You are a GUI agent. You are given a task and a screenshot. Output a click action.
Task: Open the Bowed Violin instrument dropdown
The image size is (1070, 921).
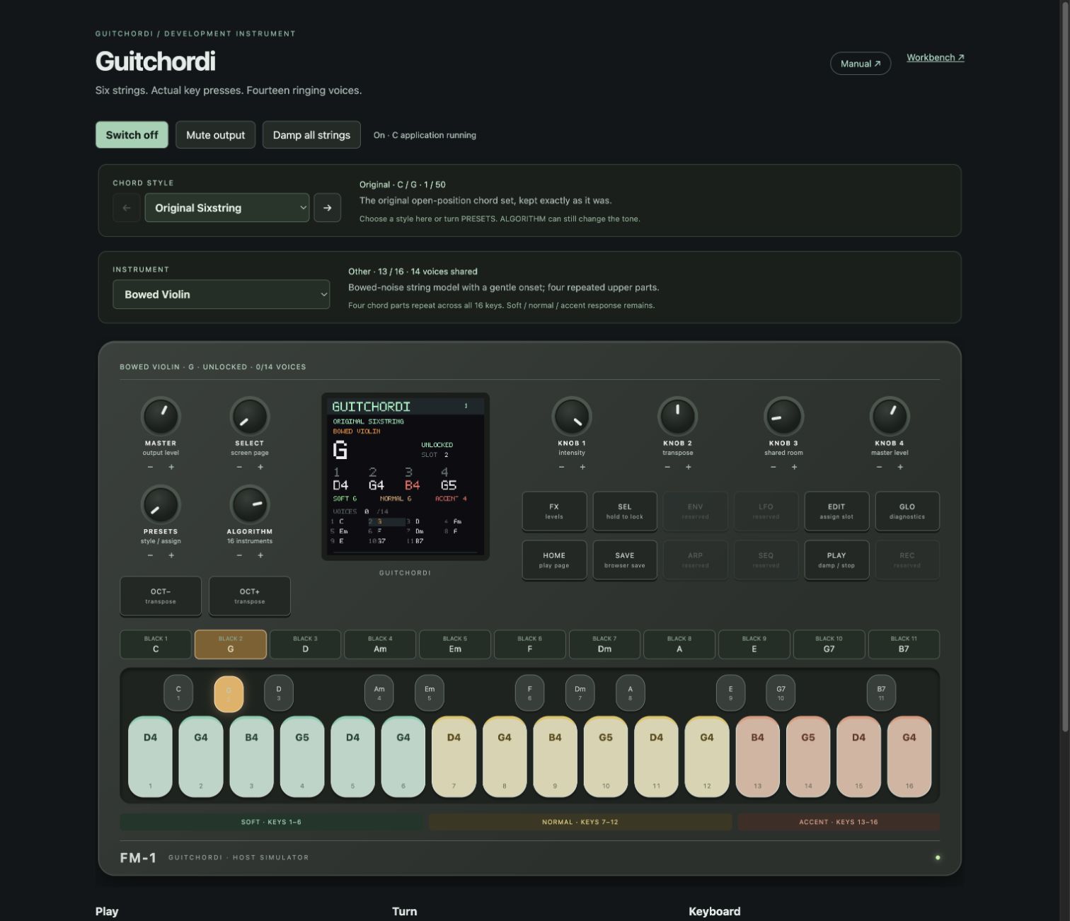tap(221, 294)
